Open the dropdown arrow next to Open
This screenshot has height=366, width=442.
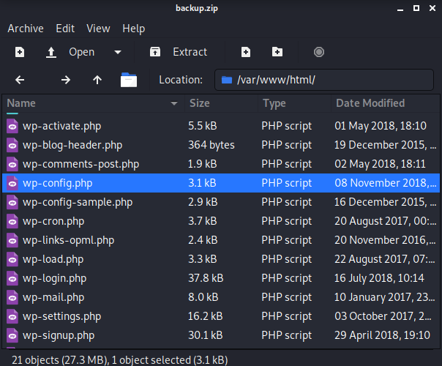point(118,52)
